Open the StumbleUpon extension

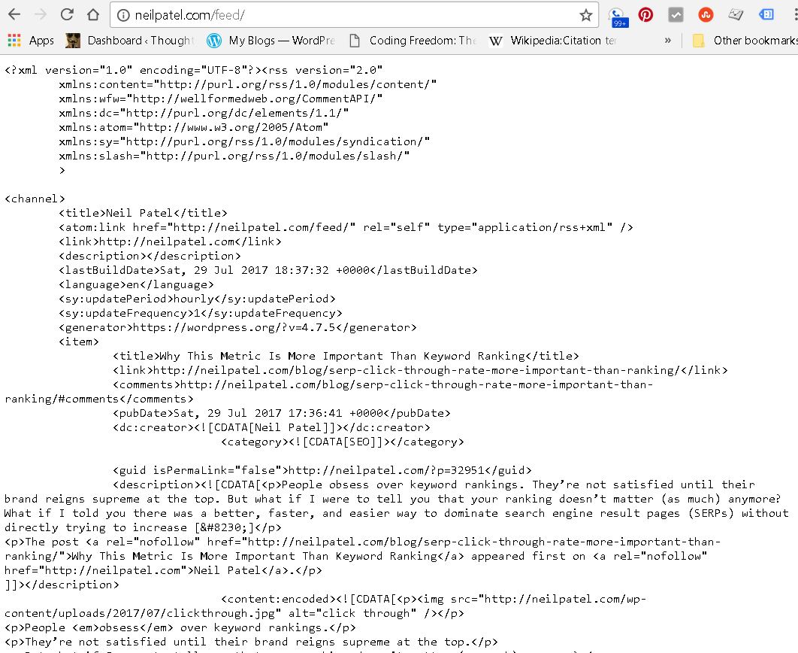(x=706, y=15)
